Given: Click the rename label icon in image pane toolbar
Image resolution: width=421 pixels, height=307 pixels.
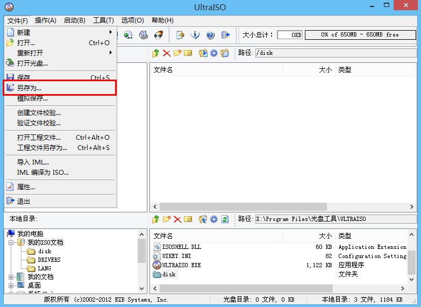Looking at the screenshot, I should pos(188,53).
